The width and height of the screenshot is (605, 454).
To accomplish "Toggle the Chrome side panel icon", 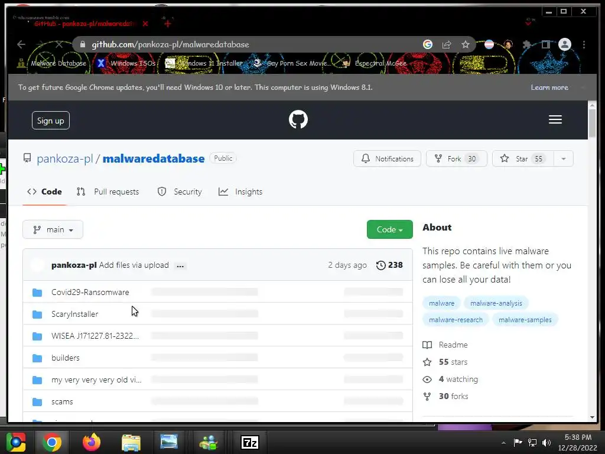I will (x=545, y=44).
